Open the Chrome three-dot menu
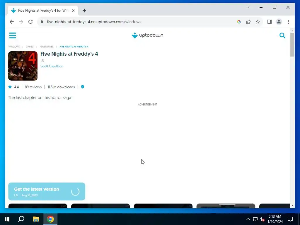The image size is (300, 225). click(x=288, y=22)
